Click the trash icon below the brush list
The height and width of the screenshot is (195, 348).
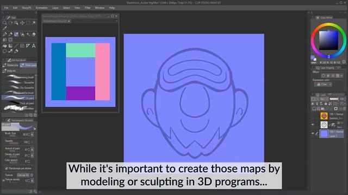coord(35,115)
